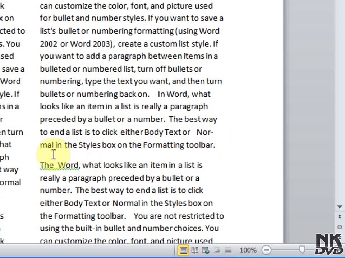Click the text "You are not restricted to"
This screenshot has width=345, height=258.
click(x=179, y=216)
